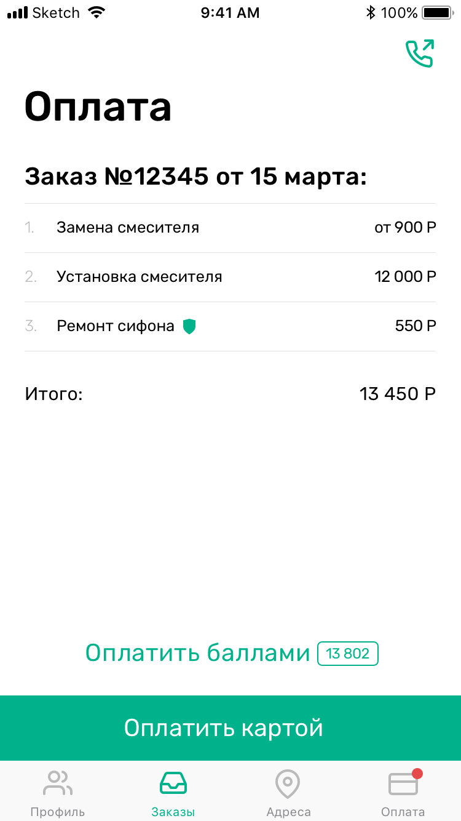Select the Замена смесителя order row
The height and width of the screenshot is (821, 461).
point(230,228)
